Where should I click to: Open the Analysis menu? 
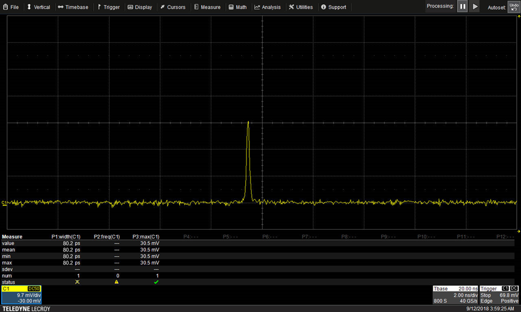coord(267,7)
